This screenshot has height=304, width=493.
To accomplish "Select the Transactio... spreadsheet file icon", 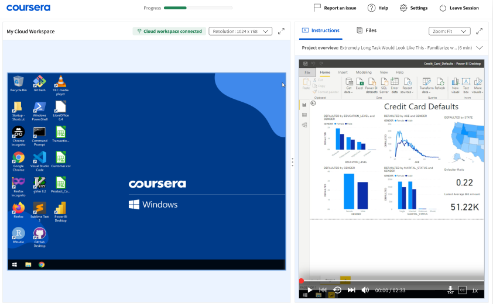I will [x=60, y=134].
